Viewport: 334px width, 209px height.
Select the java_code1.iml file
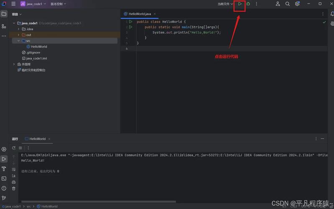click(x=35, y=58)
